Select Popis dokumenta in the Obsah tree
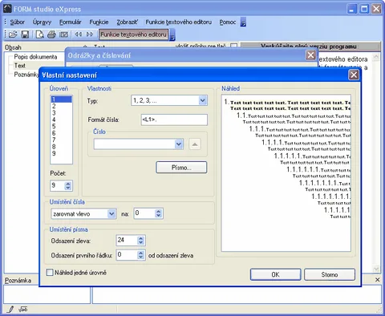385x316 pixels. 35,57
